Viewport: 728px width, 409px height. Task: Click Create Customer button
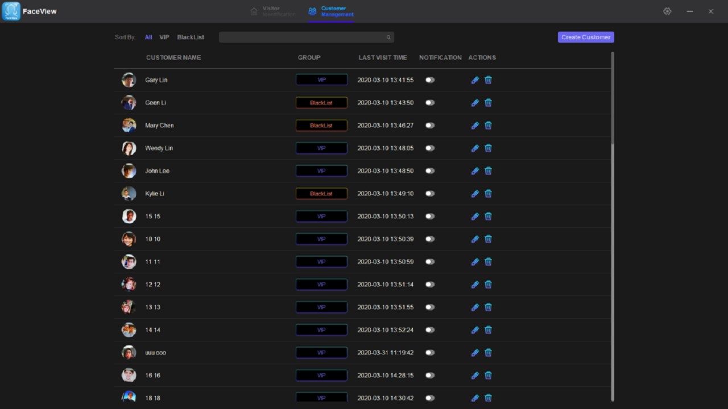click(x=586, y=37)
